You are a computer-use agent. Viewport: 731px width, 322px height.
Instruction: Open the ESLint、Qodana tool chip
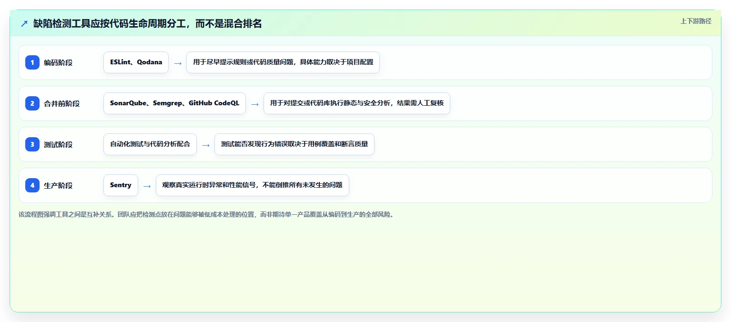136,62
